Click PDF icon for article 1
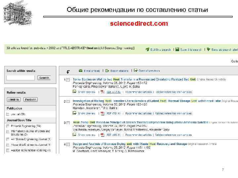This screenshot has width=238, height=178. [102, 92]
